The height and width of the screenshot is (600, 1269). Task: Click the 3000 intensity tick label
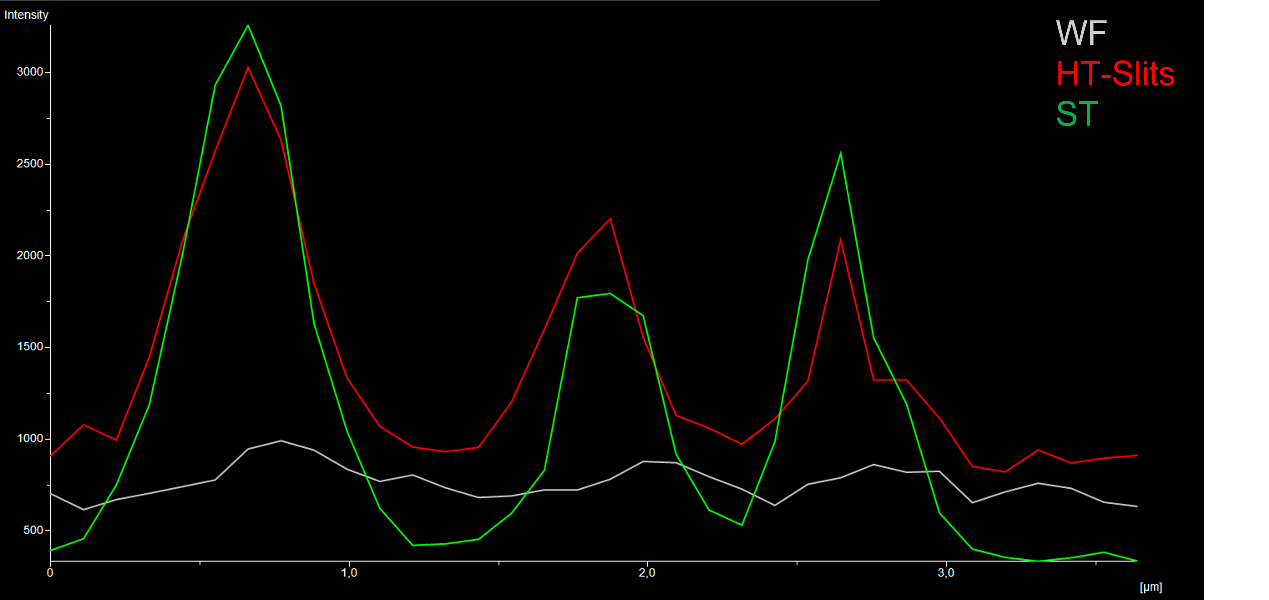pyautogui.click(x=30, y=72)
